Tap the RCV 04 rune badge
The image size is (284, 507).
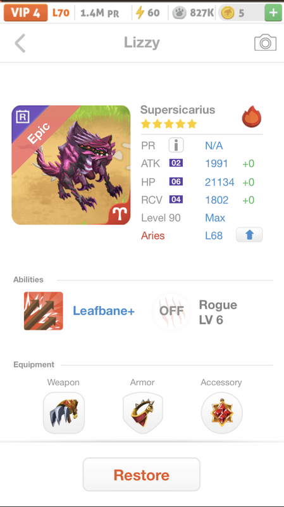pyautogui.click(x=176, y=199)
